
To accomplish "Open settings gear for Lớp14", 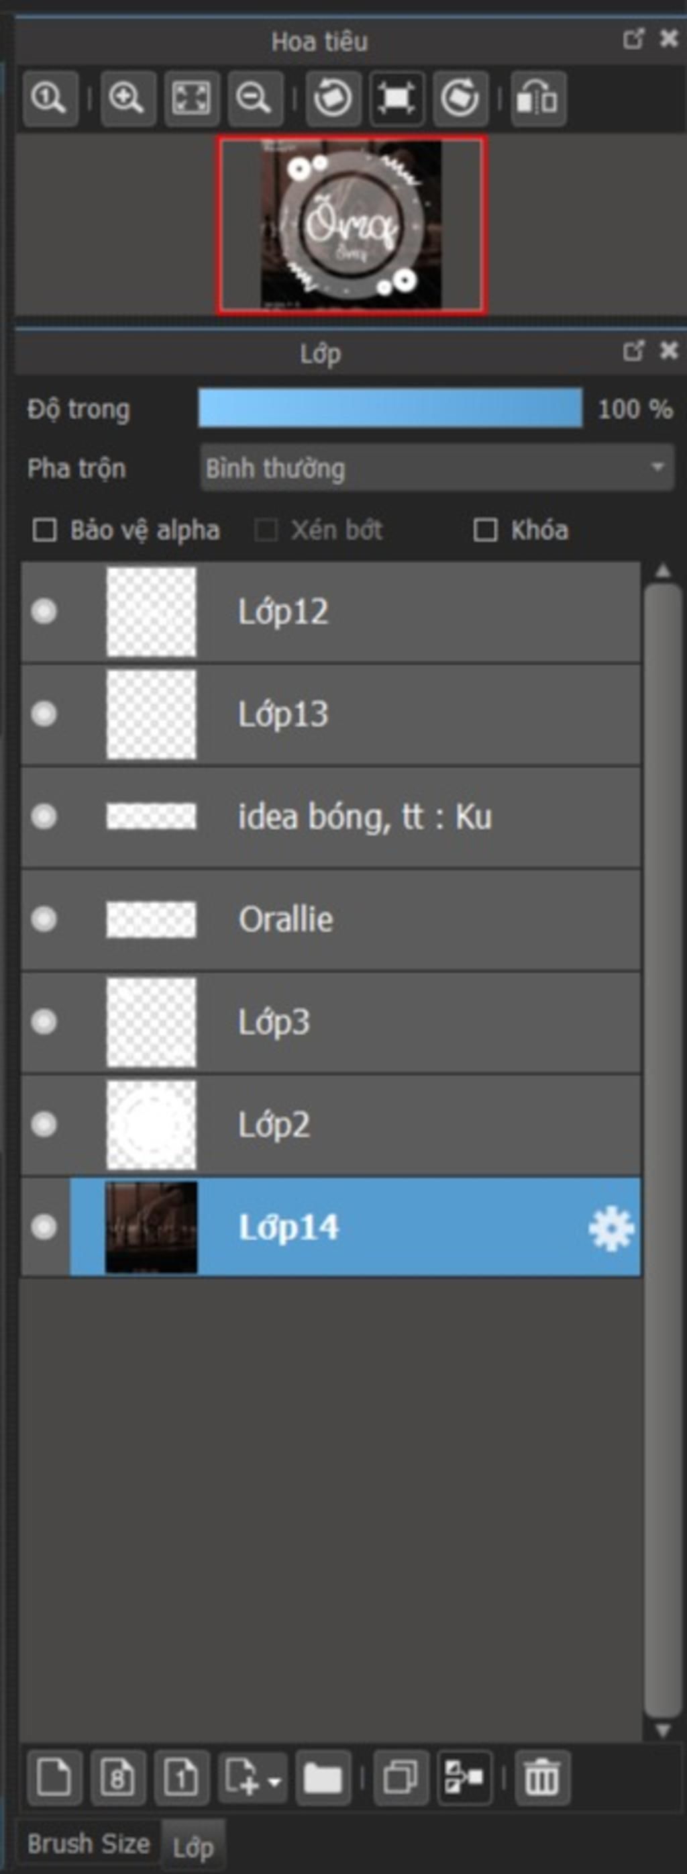I will coord(611,1229).
